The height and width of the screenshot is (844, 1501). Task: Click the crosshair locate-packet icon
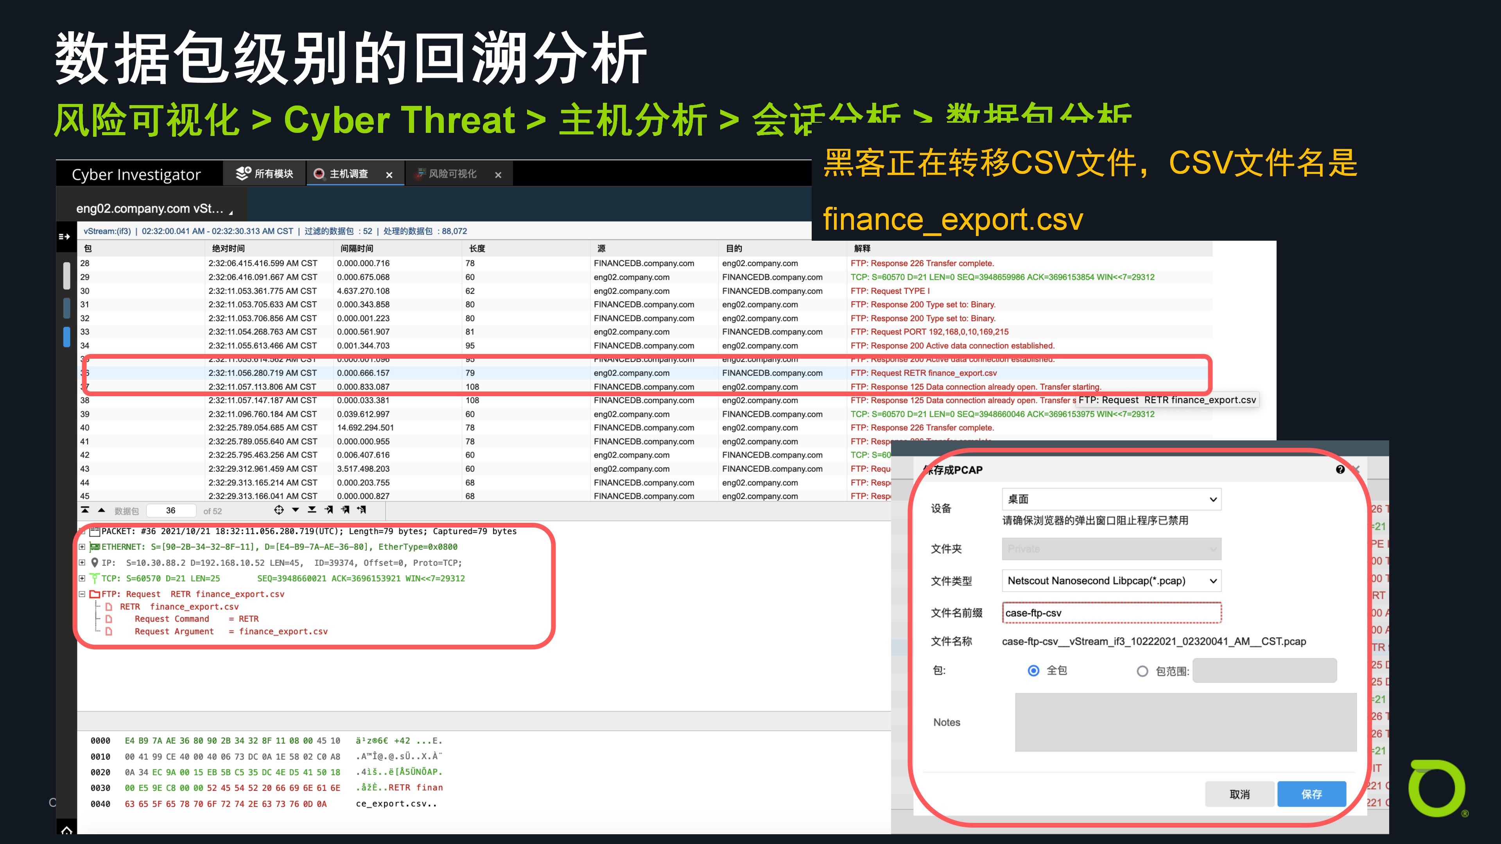[x=279, y=510]
